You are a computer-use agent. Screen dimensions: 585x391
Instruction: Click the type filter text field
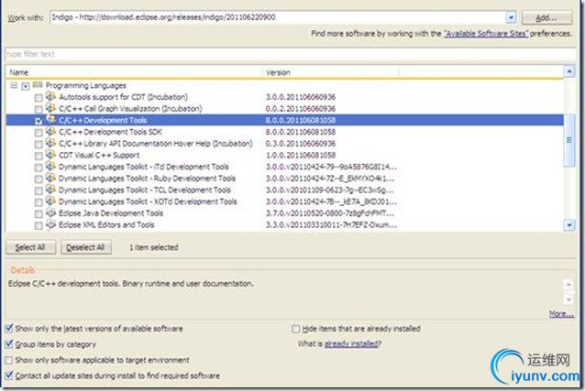(x=291, y=54)
